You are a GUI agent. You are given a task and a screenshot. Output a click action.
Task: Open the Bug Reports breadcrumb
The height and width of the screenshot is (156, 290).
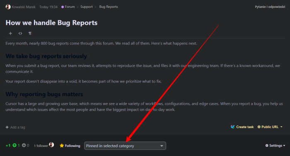109,7
